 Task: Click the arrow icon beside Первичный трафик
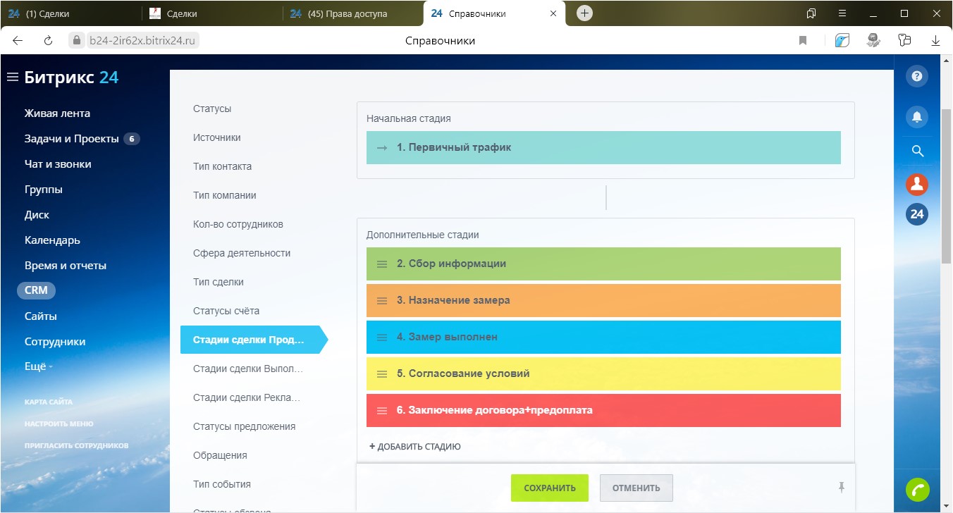(x=382, y=148)
